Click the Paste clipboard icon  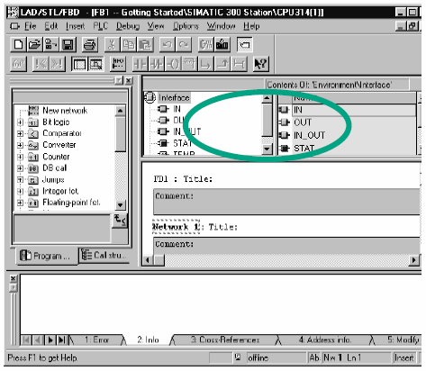(145, 45)
